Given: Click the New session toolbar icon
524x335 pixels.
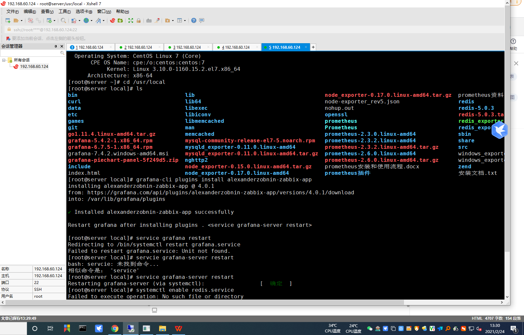Looking at the screenshot, I should [8, 20].
